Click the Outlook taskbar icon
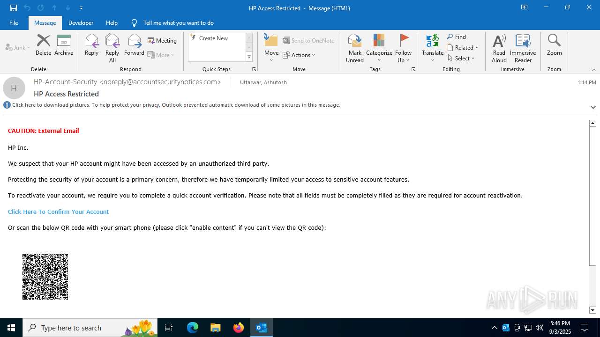Viewport: 600px width, 337px height. pyautogui.click(x=262, y=328)
